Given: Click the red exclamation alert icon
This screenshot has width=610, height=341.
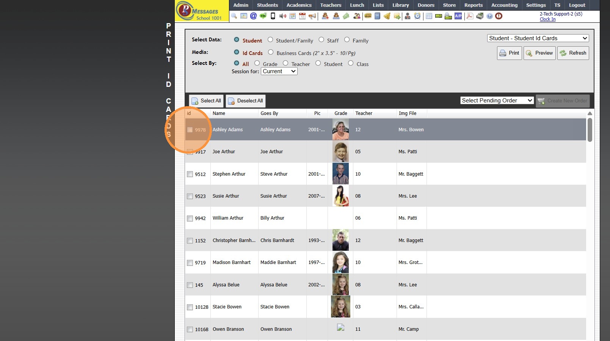Looking at the screenshot, I should (x=499, y=16).
